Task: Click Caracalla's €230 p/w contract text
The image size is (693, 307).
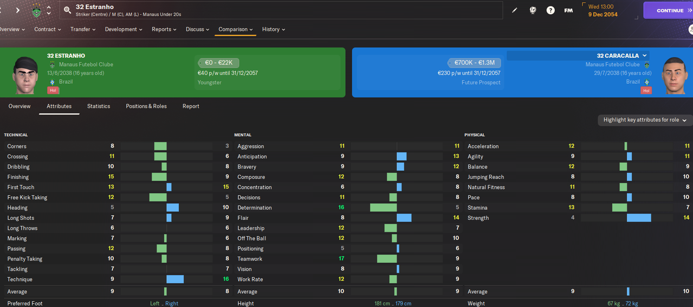Action: (469, 73)
